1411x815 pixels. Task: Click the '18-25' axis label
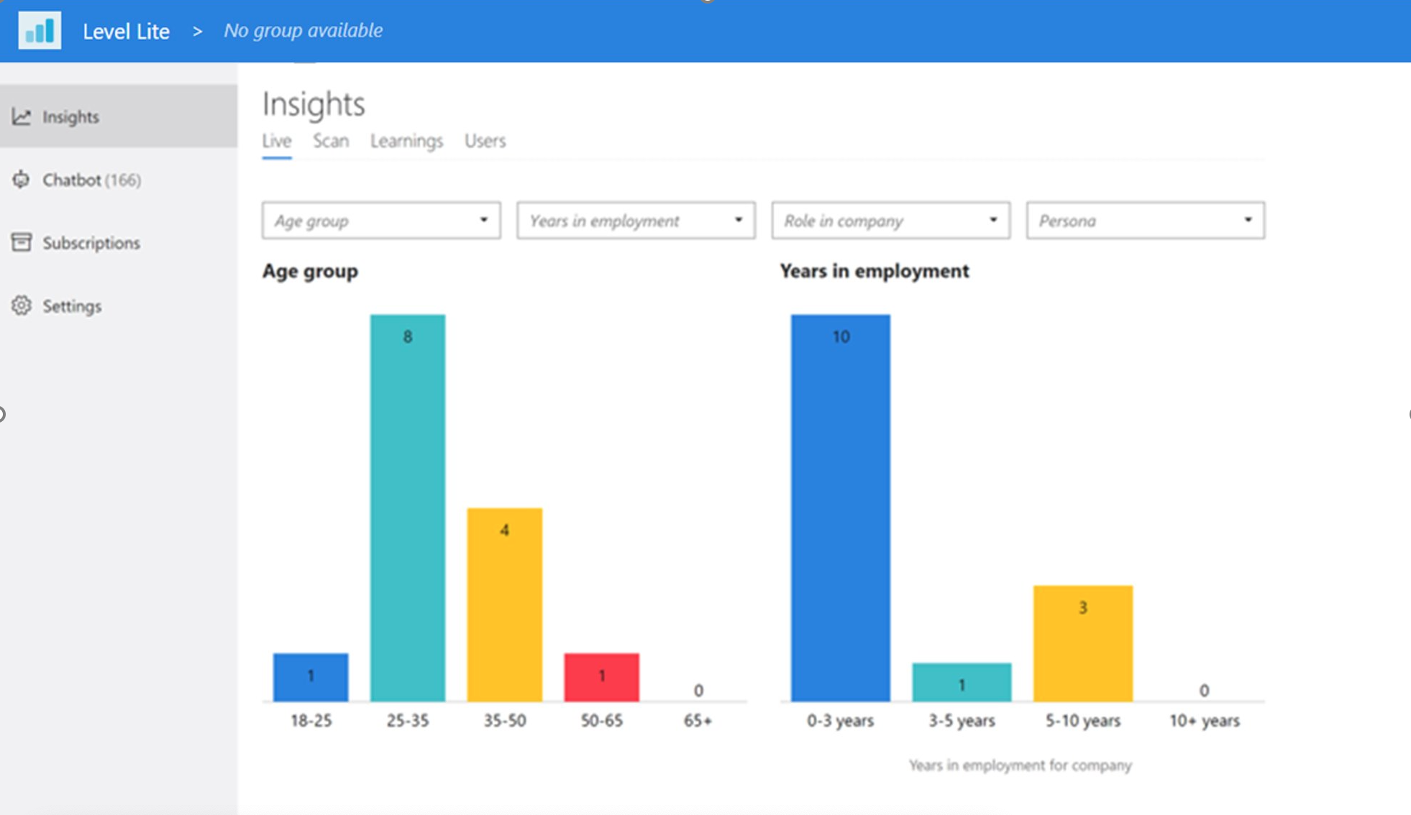pyautogui.click(x=311, y=720)
